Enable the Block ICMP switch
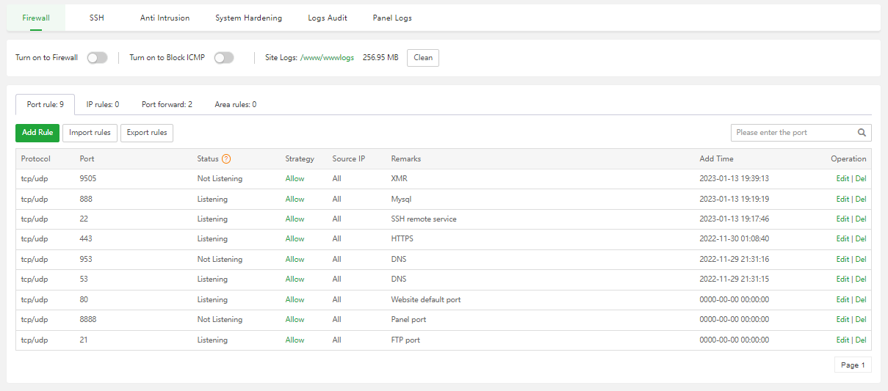This screenshot has height=391, width=888. point(224,58)
